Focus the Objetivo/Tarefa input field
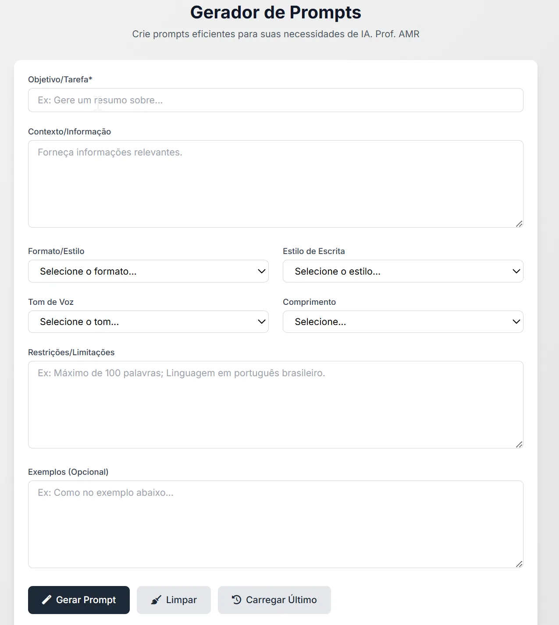Viewport: 559px width, 625px height. (275, 100)
